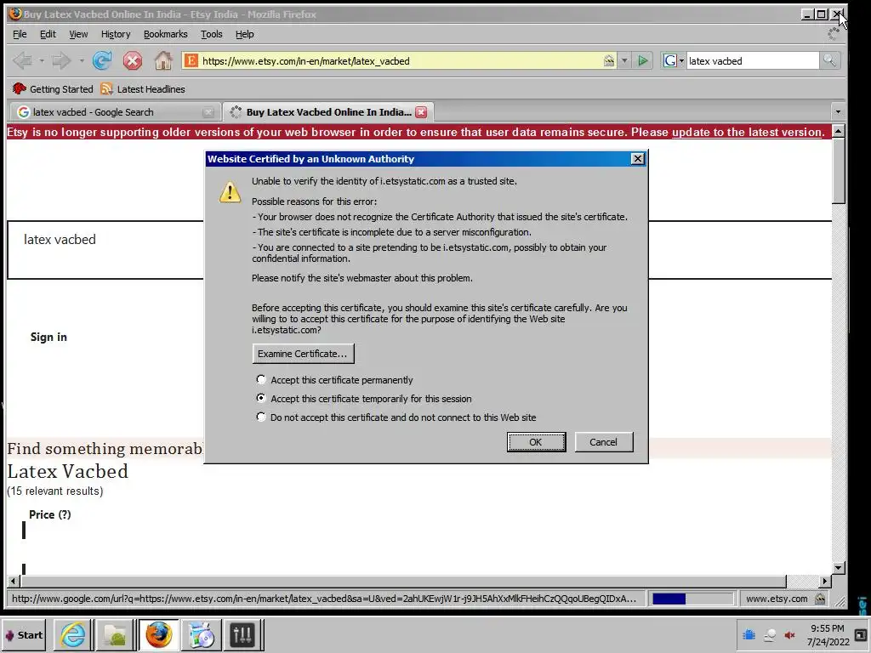This screenshot has width=871, height=653.
Task: Select Accept certificate temporarily for this session
Action: [260, 398]
